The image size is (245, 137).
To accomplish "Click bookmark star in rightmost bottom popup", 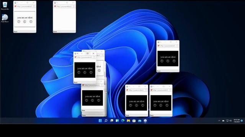I will tap(170, 90).
